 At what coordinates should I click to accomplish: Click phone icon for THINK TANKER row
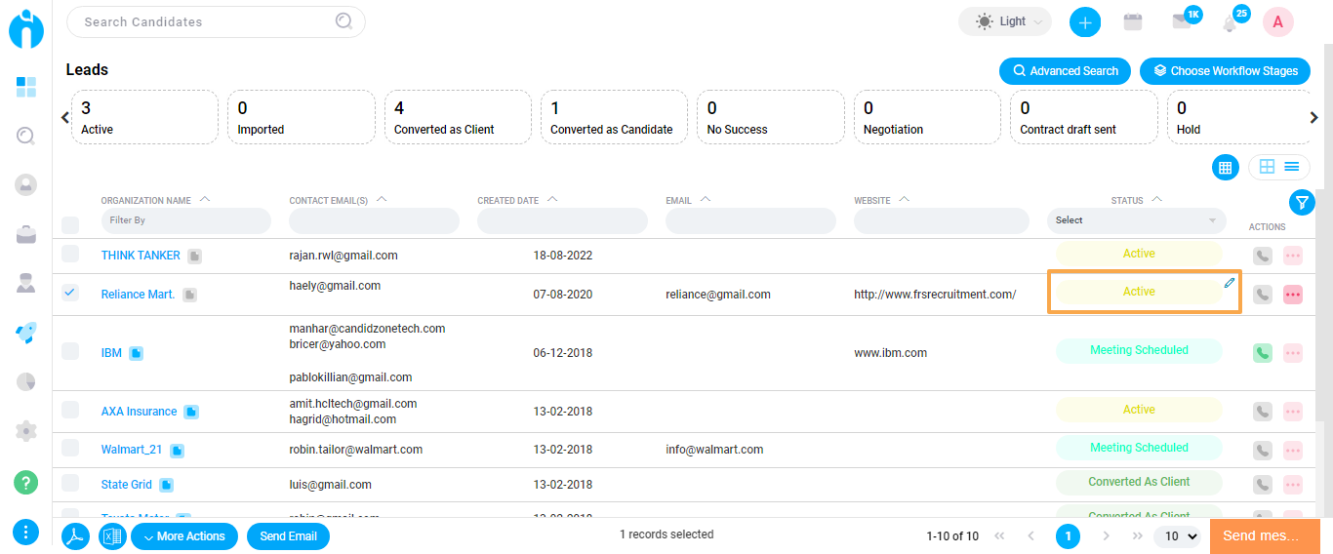click(1263, 256)
